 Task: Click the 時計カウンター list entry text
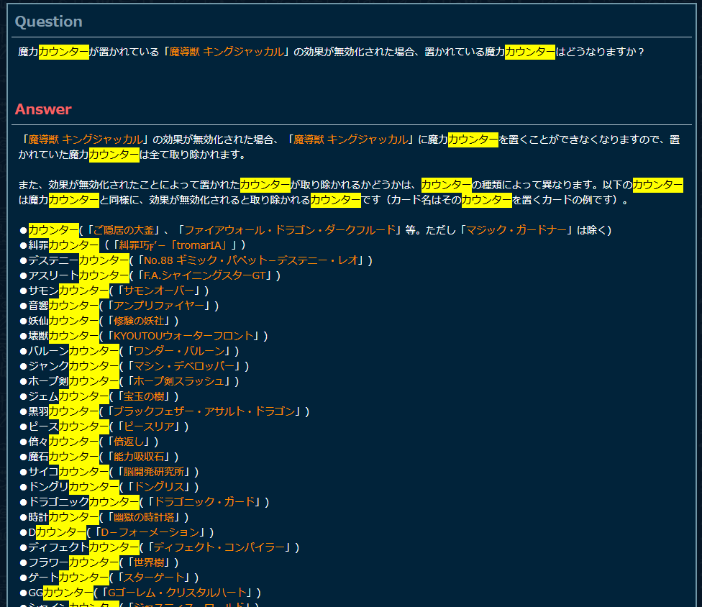pos(63,518)
